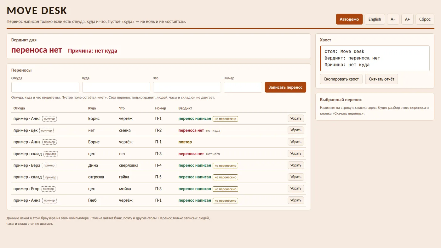Click Убрать in the цех смена П-2 row

[x=296, y=130]
